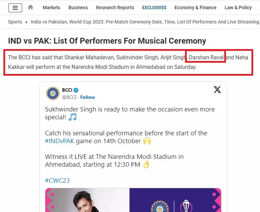Open the hamburger menu button
260x212 pixels.
click(x=15, y=8)
